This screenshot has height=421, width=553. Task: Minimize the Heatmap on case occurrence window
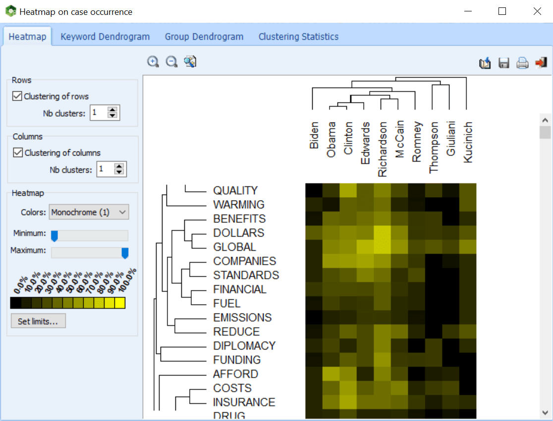point(468,11)
